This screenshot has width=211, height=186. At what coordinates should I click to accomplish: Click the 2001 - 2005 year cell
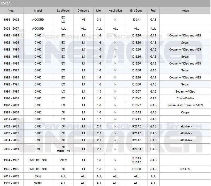tap(11, 119)
